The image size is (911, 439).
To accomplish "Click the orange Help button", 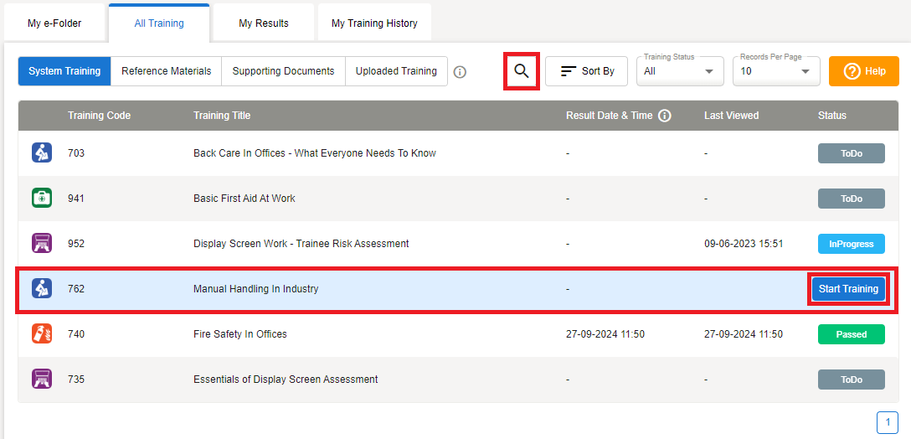I will point(863,71).
